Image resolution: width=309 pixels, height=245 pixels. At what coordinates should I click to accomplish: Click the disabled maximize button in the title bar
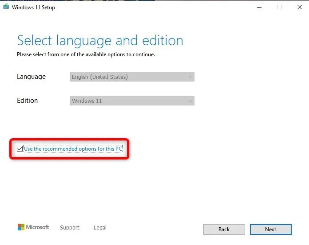(279, 7)
